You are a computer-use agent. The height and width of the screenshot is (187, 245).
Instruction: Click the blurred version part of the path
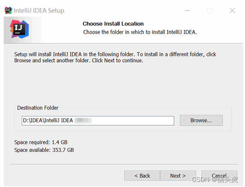point(83,121)
